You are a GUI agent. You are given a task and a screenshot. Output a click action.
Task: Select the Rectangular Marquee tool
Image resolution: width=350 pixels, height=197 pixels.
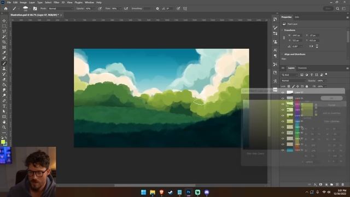[4, 26]
